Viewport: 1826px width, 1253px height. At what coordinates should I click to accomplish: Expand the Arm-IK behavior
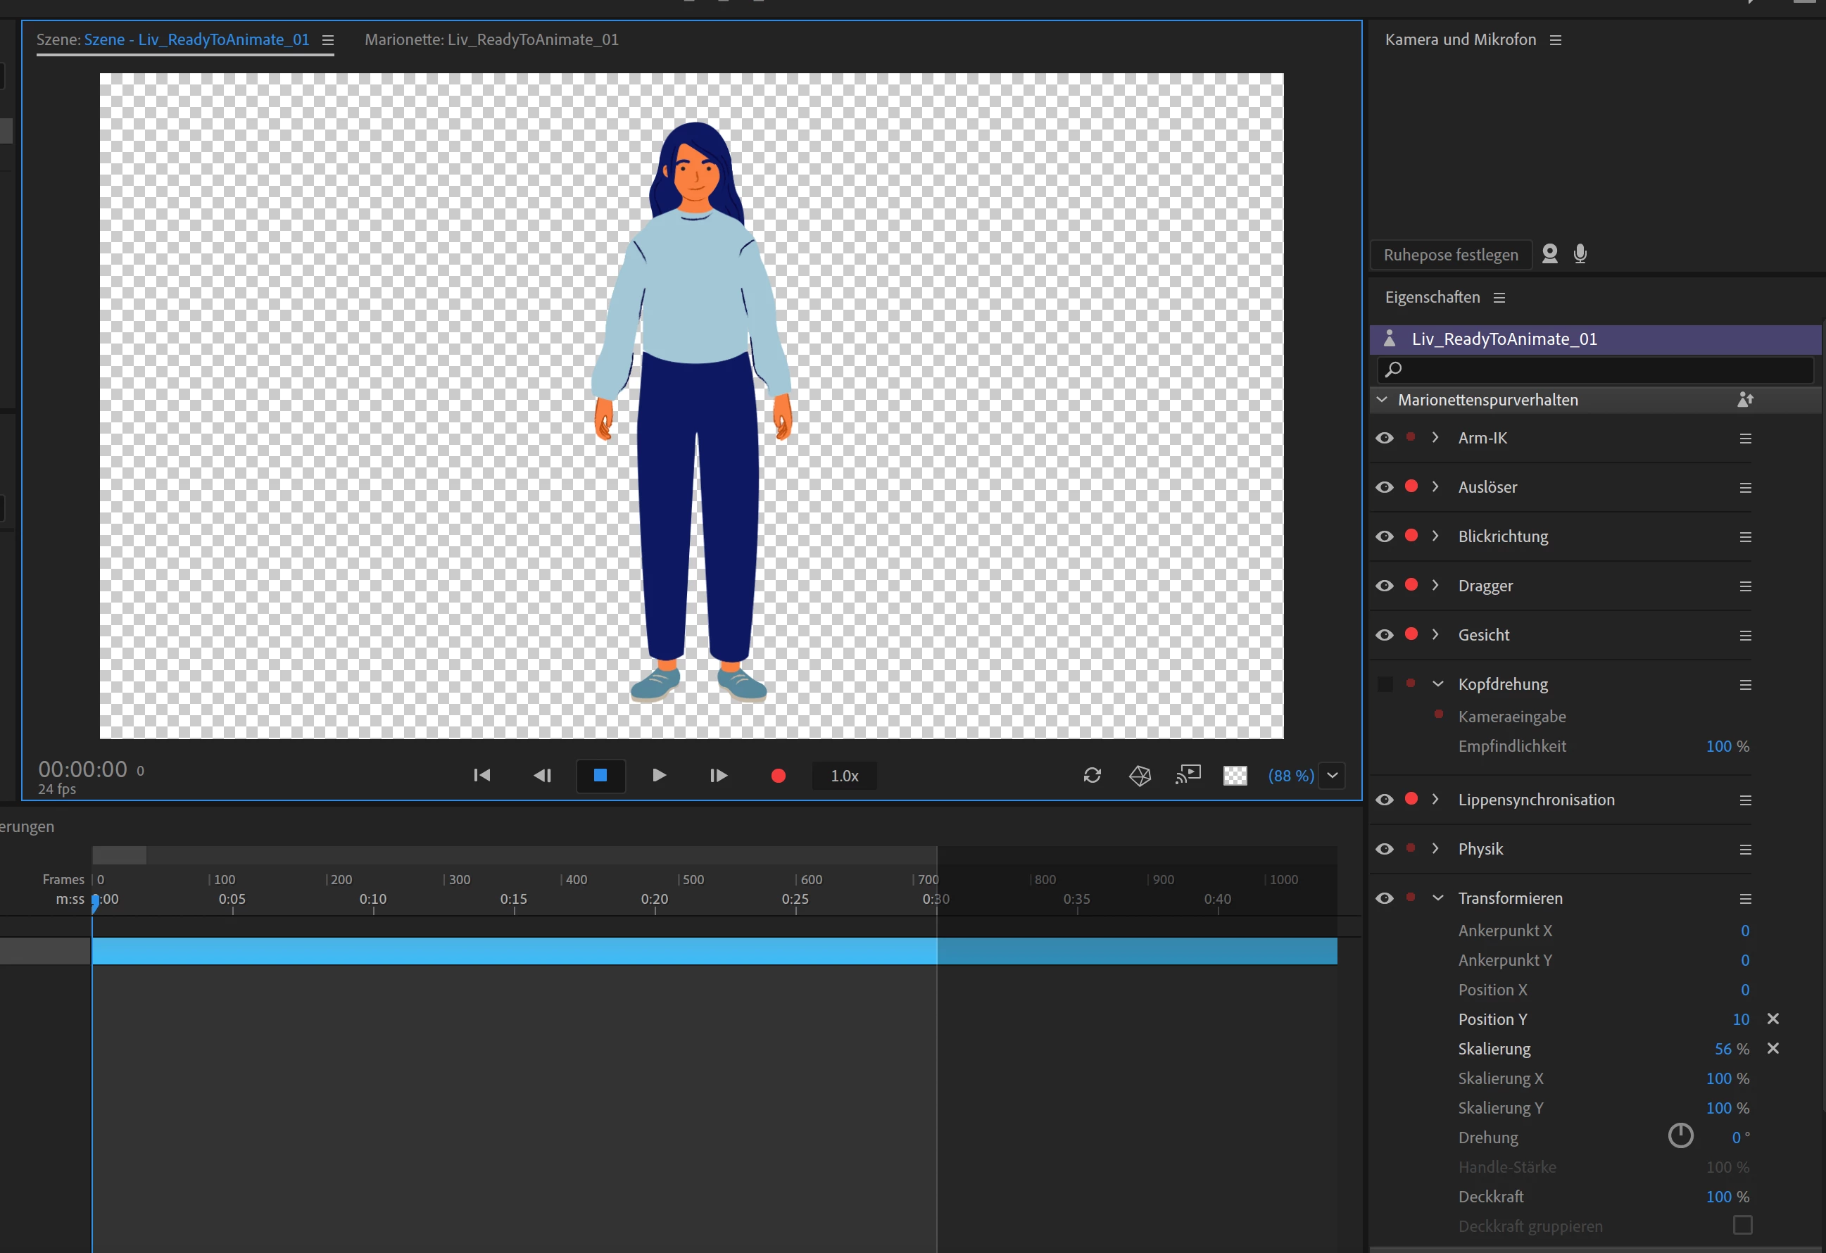point(1435,438)
